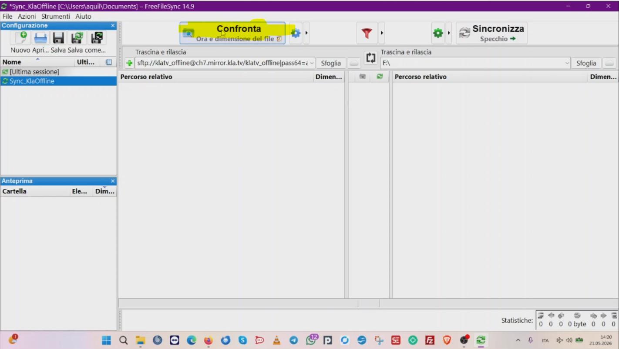Open the red funnel filter settings
Image resolution: width=619 pixels, height=349 pixels.
click(367, 33)
